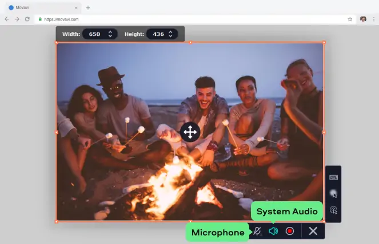
Task: Click the Height value field 436
Action: point(158,34)
